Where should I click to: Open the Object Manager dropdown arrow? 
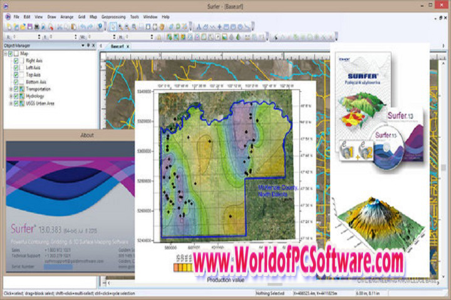tap(83, 46)
